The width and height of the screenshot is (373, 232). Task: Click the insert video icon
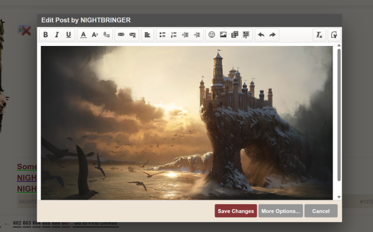pos(234,35)
